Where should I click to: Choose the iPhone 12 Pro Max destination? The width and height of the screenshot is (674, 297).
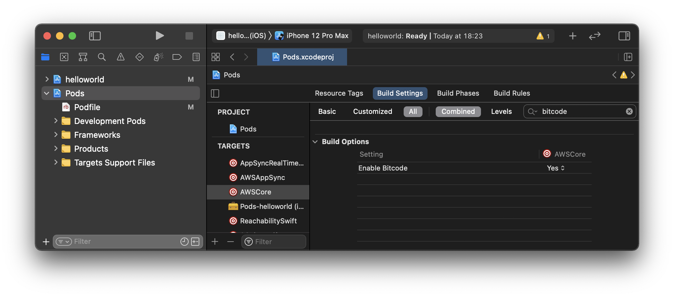pyautogui.click(x=312, y=36)
